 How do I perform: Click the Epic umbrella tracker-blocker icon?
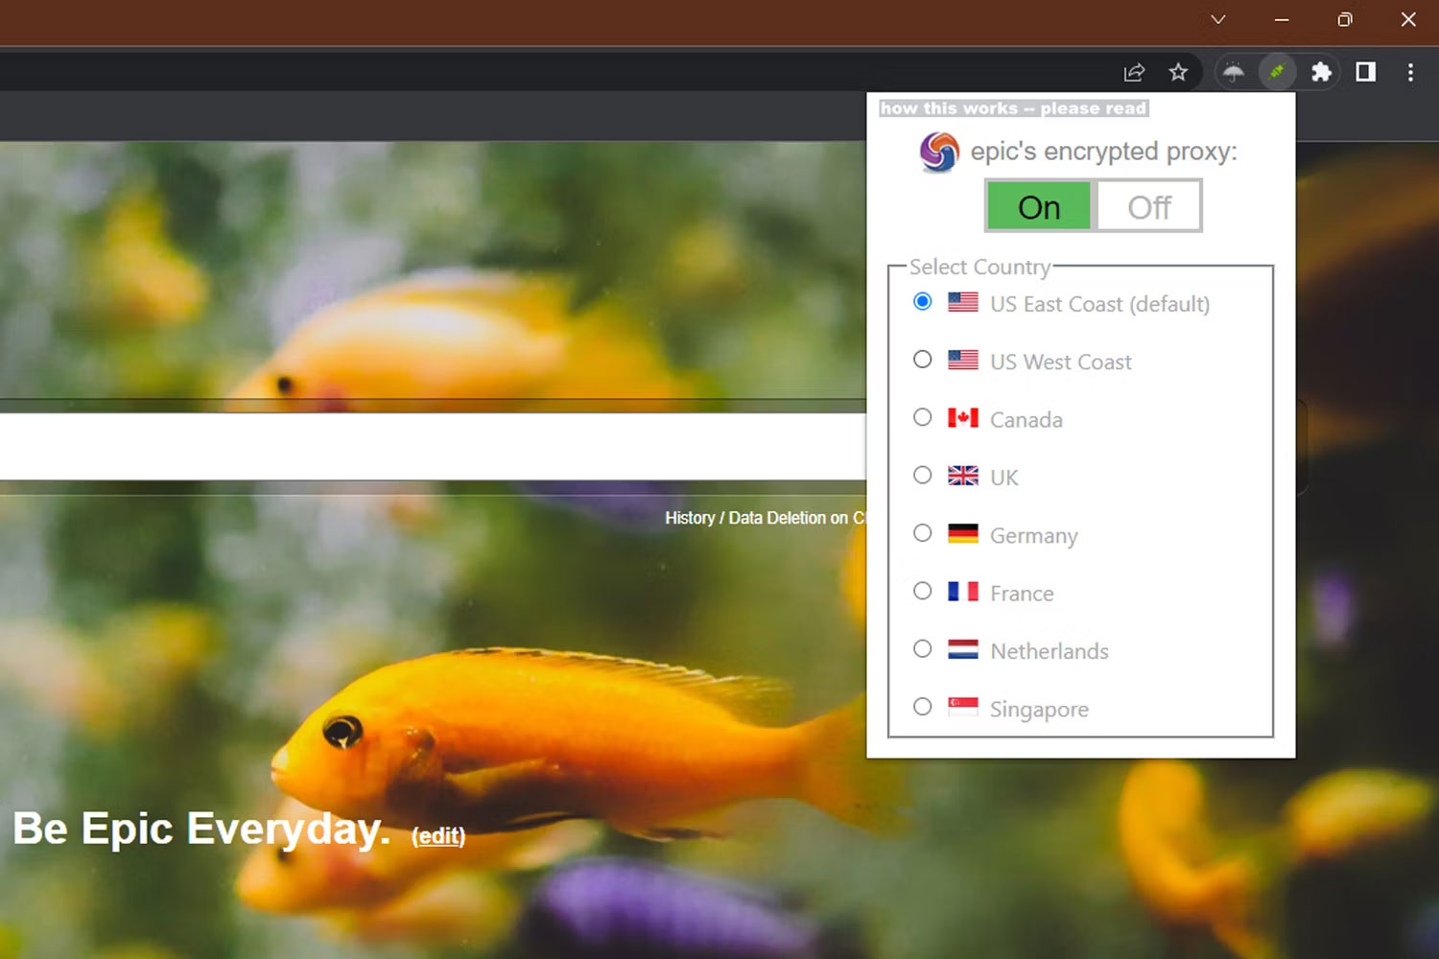pyautogui.click(x=1234, y=71)
